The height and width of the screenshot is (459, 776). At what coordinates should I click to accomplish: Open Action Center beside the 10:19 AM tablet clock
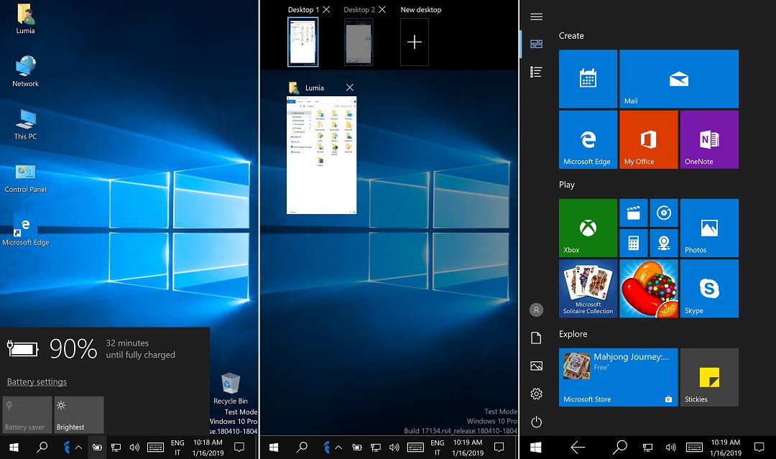(759, 447)
